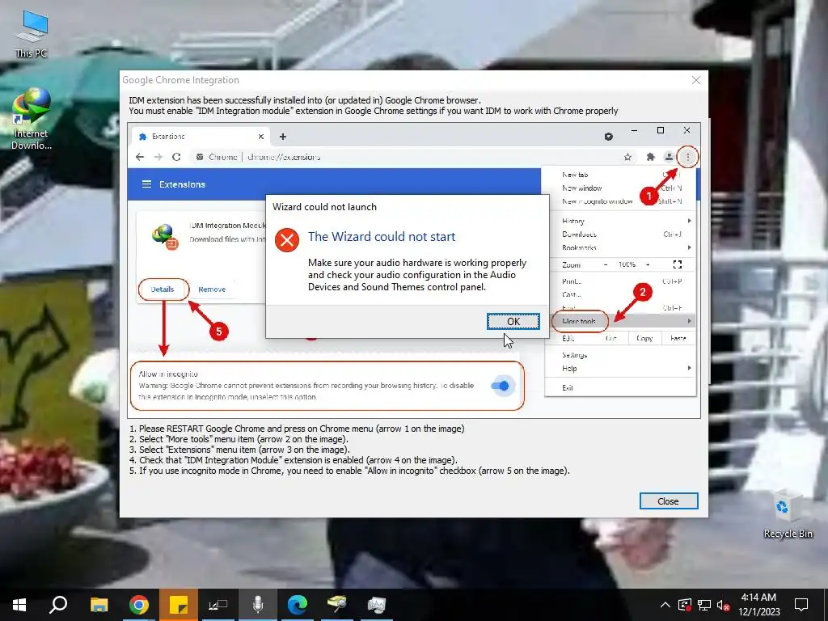The image size is (828, 621).
Task: Click 'The Wizard could not start' heading
Action: 382,237
